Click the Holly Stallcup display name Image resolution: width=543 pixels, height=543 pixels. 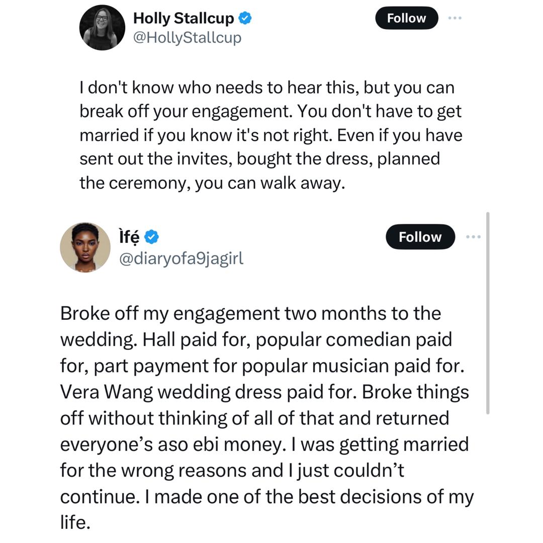pyautogui.click(x=183, y=19)
